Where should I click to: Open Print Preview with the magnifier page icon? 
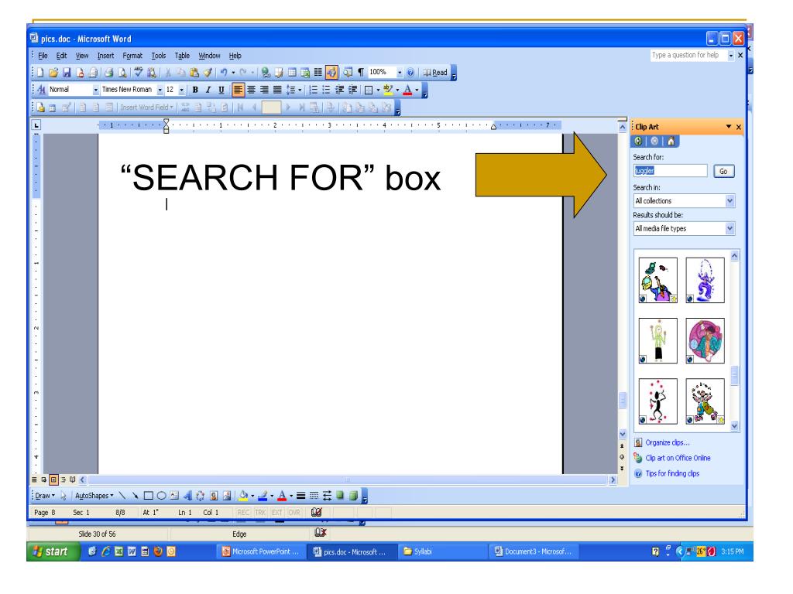(x=122, y=73)
